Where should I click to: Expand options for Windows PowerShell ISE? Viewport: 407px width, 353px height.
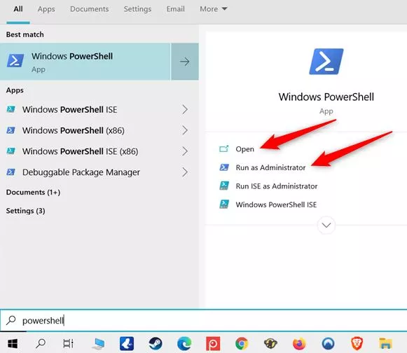click(x=185, y=109)
